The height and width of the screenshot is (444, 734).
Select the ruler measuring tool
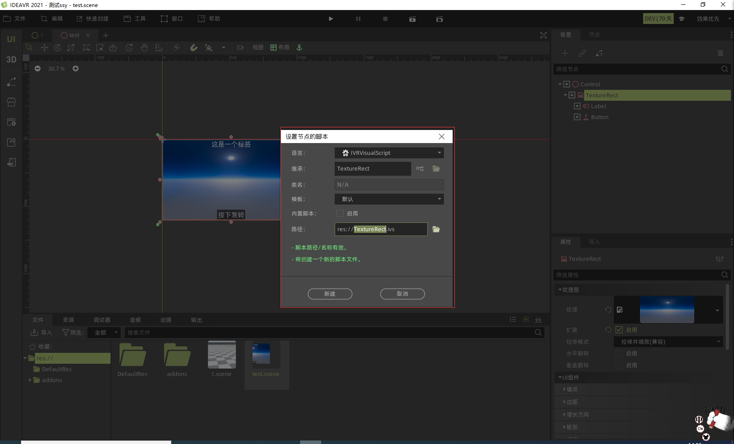[x=159, y=48]
